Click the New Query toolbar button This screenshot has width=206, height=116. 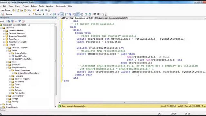[5, 10]
